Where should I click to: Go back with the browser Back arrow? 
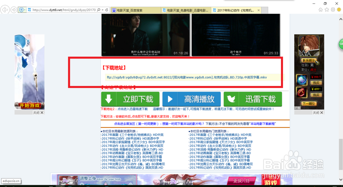click(5, 10)
